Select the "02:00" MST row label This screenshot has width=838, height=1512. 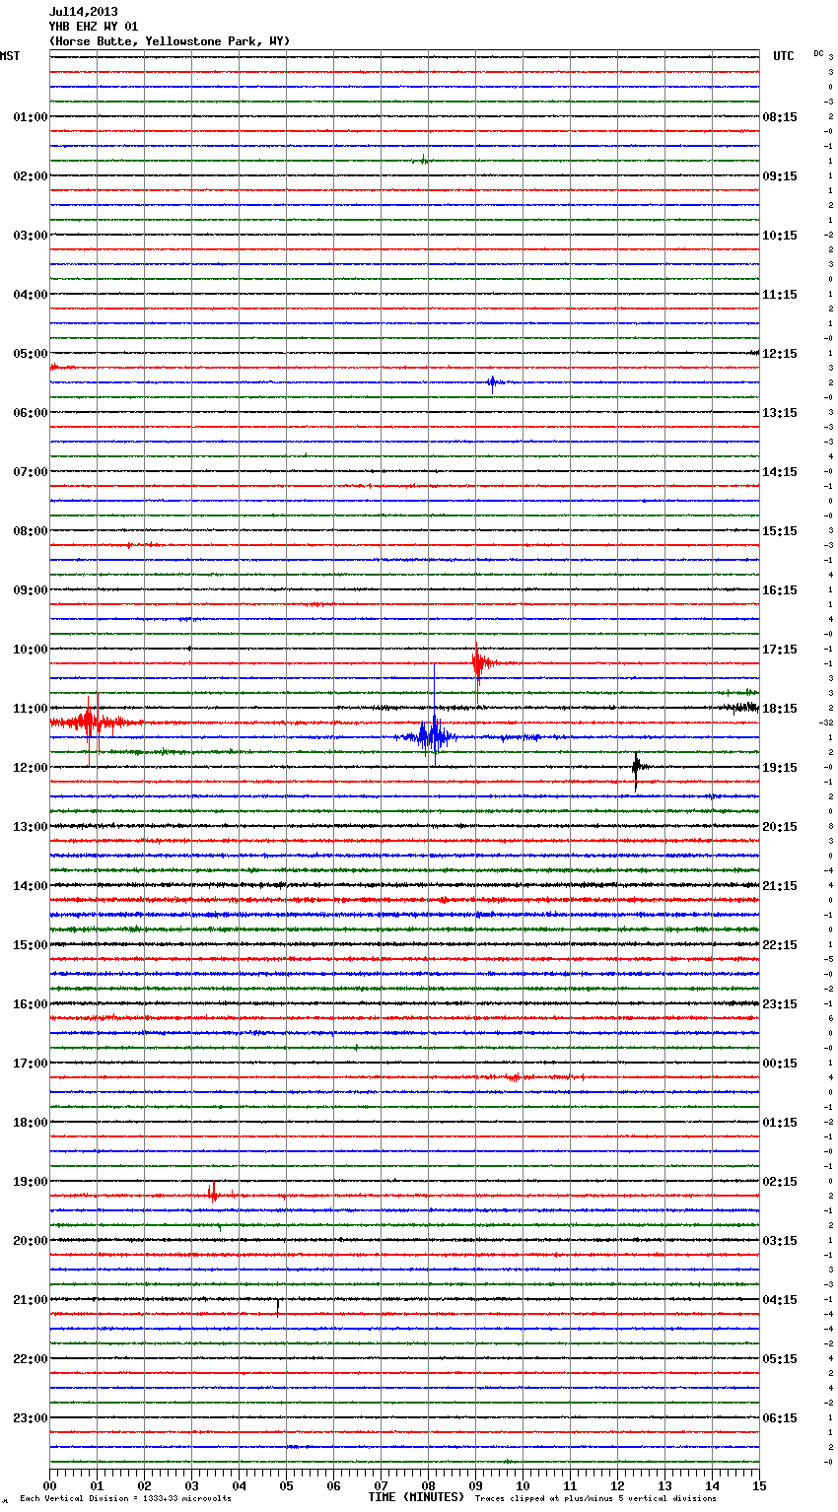click(30, 176)
